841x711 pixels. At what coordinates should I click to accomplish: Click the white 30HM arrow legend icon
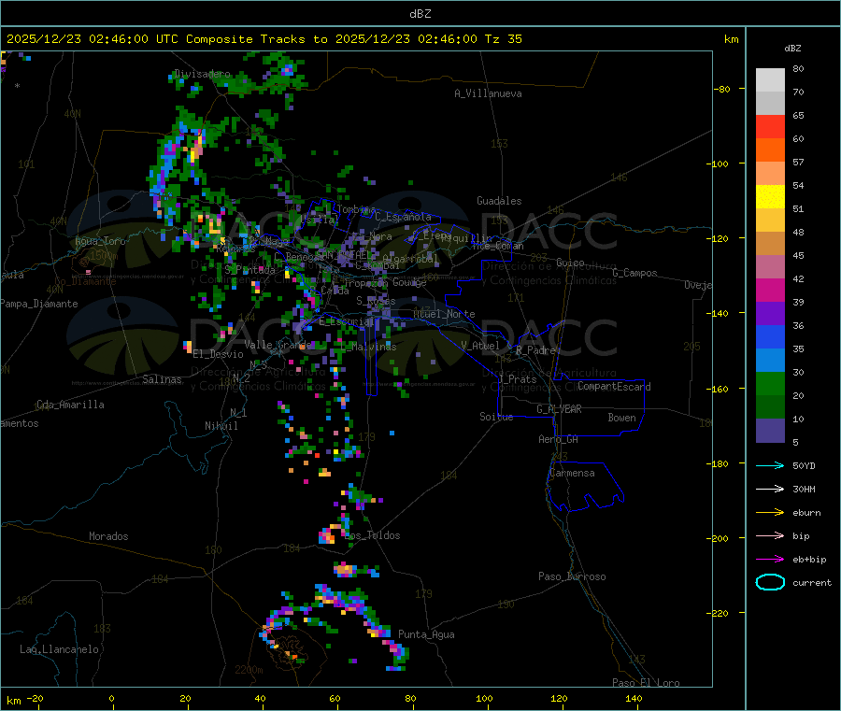click(x=770, y=489)
